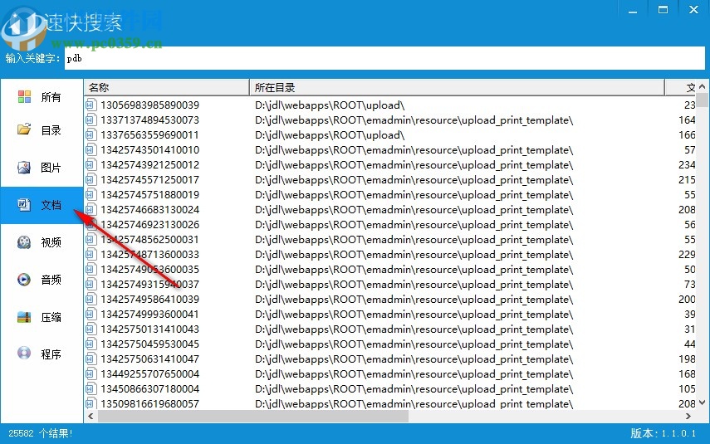Screen dimensions: 710x444
Task: Click the 速快搜索 app logo icon
Action: 23,28
